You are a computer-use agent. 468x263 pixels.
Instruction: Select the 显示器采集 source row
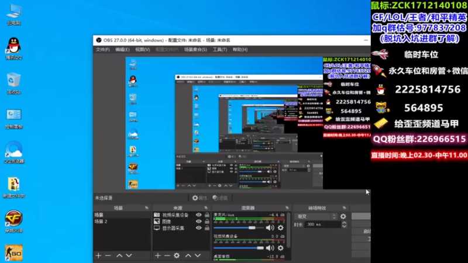[x=181, y=228]
